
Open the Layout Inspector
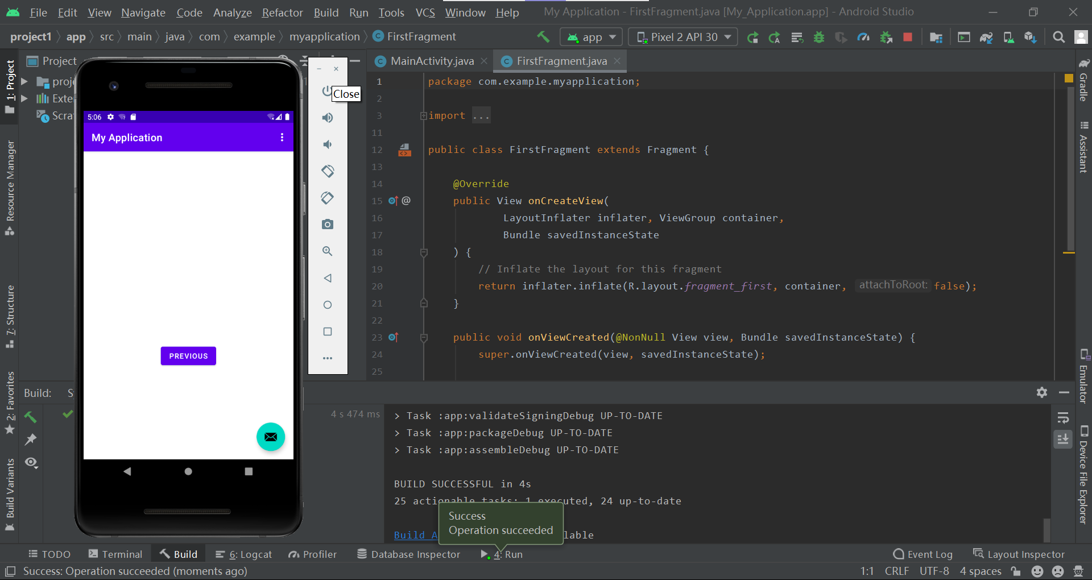point(1019,554)
